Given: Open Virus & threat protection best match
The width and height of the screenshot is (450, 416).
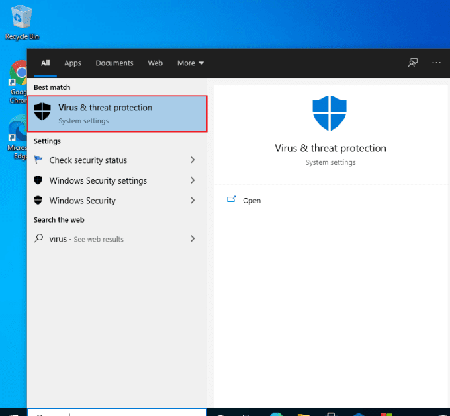Looking at the screenshot, I should (x=117, y=114).
